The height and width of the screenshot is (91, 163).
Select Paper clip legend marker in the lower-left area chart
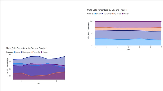pyautogui.click(x=32, y=52)
